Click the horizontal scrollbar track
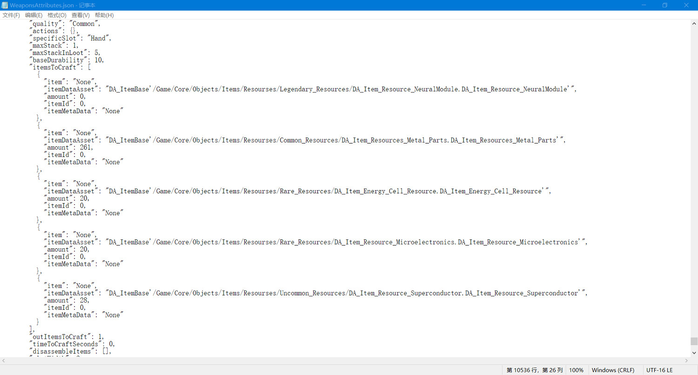 tap(344, 361)
